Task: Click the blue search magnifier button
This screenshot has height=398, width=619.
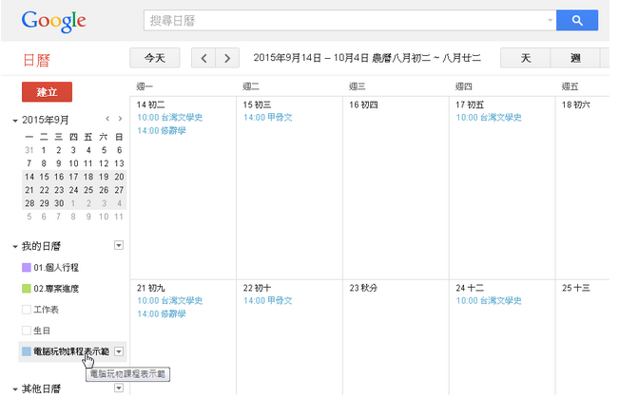Action: click(577, 20)
